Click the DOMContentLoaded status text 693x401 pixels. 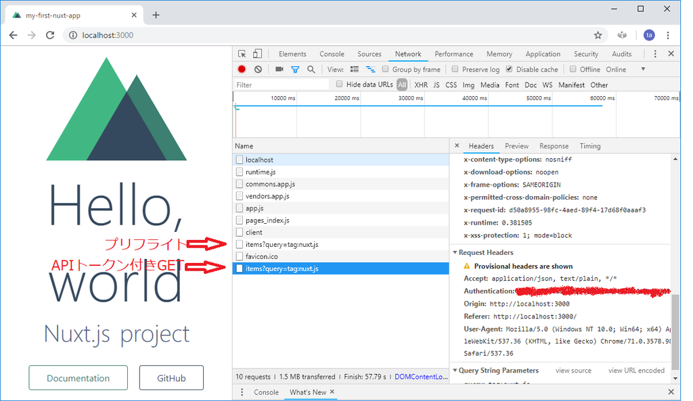[x=421, y=377]
